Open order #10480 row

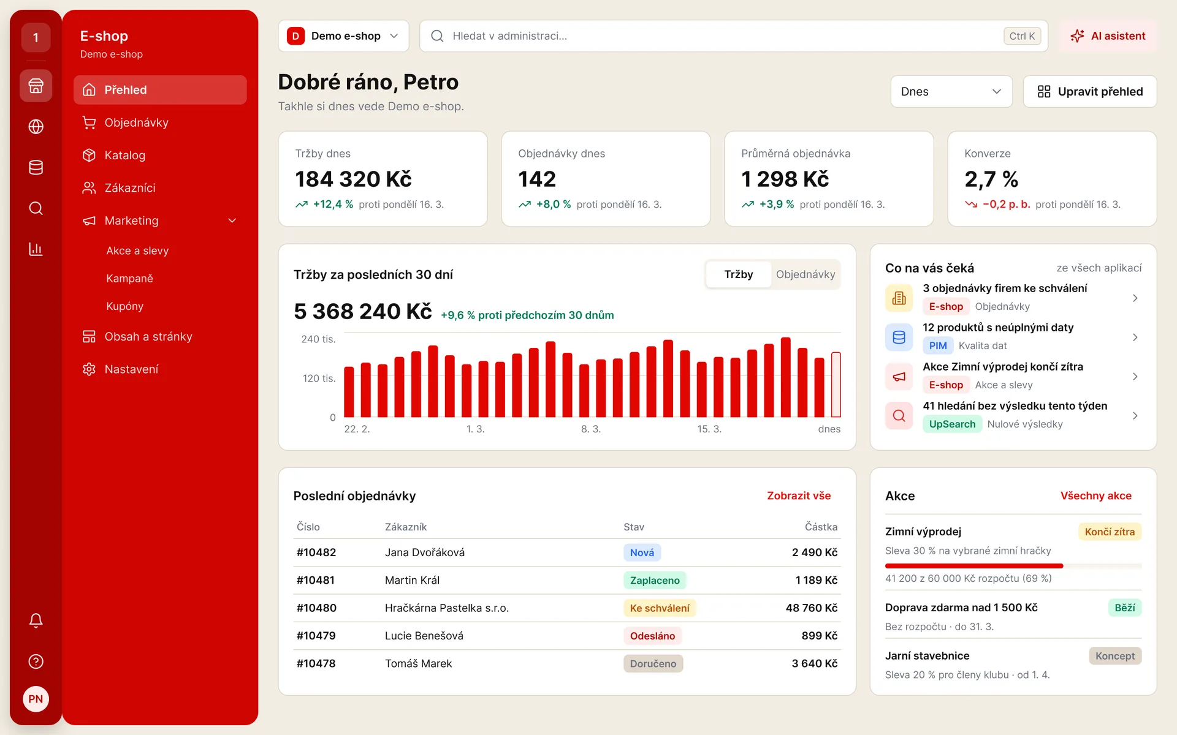[566, 608]
